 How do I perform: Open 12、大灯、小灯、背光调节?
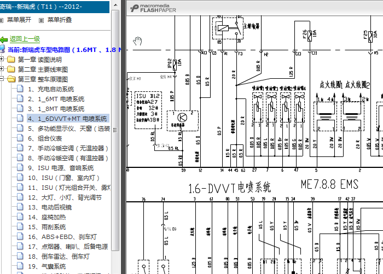point(65,197)
